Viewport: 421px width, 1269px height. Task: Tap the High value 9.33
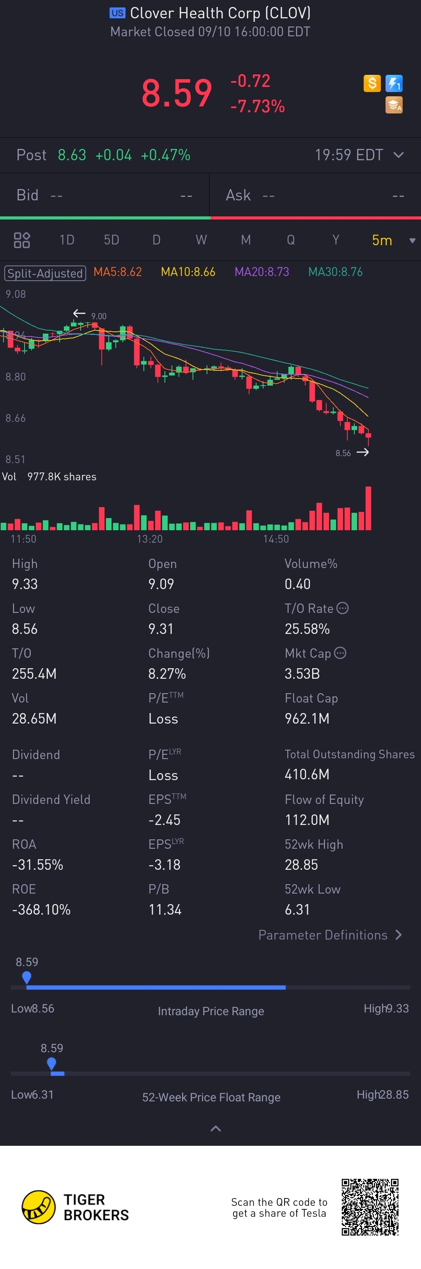click(25, 584)
